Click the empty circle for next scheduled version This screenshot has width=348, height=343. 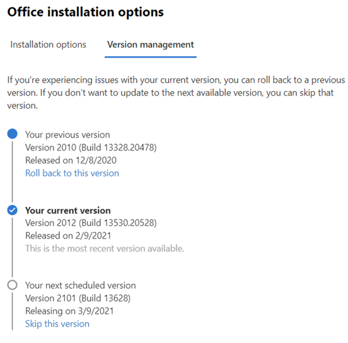tap(13, 286)
